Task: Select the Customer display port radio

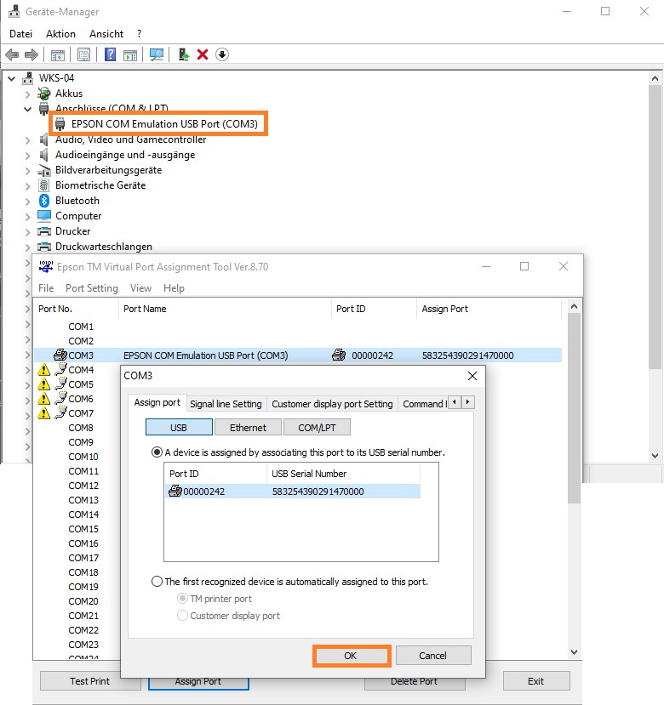Action: (182, 616)
